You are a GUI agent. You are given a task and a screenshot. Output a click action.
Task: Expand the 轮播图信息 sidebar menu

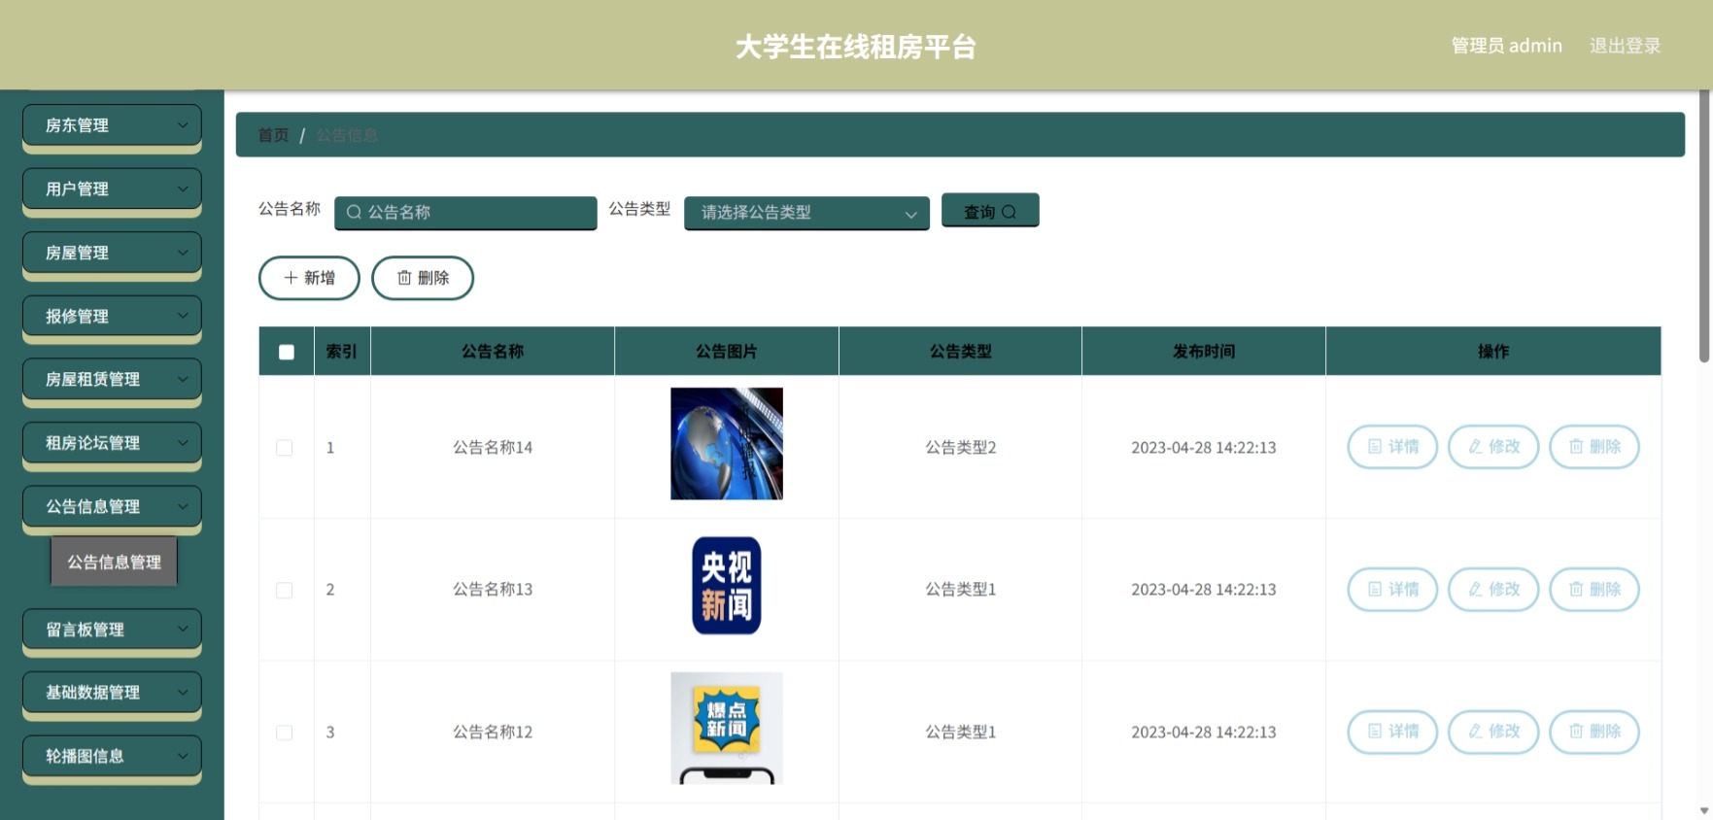tap(112, 756)
